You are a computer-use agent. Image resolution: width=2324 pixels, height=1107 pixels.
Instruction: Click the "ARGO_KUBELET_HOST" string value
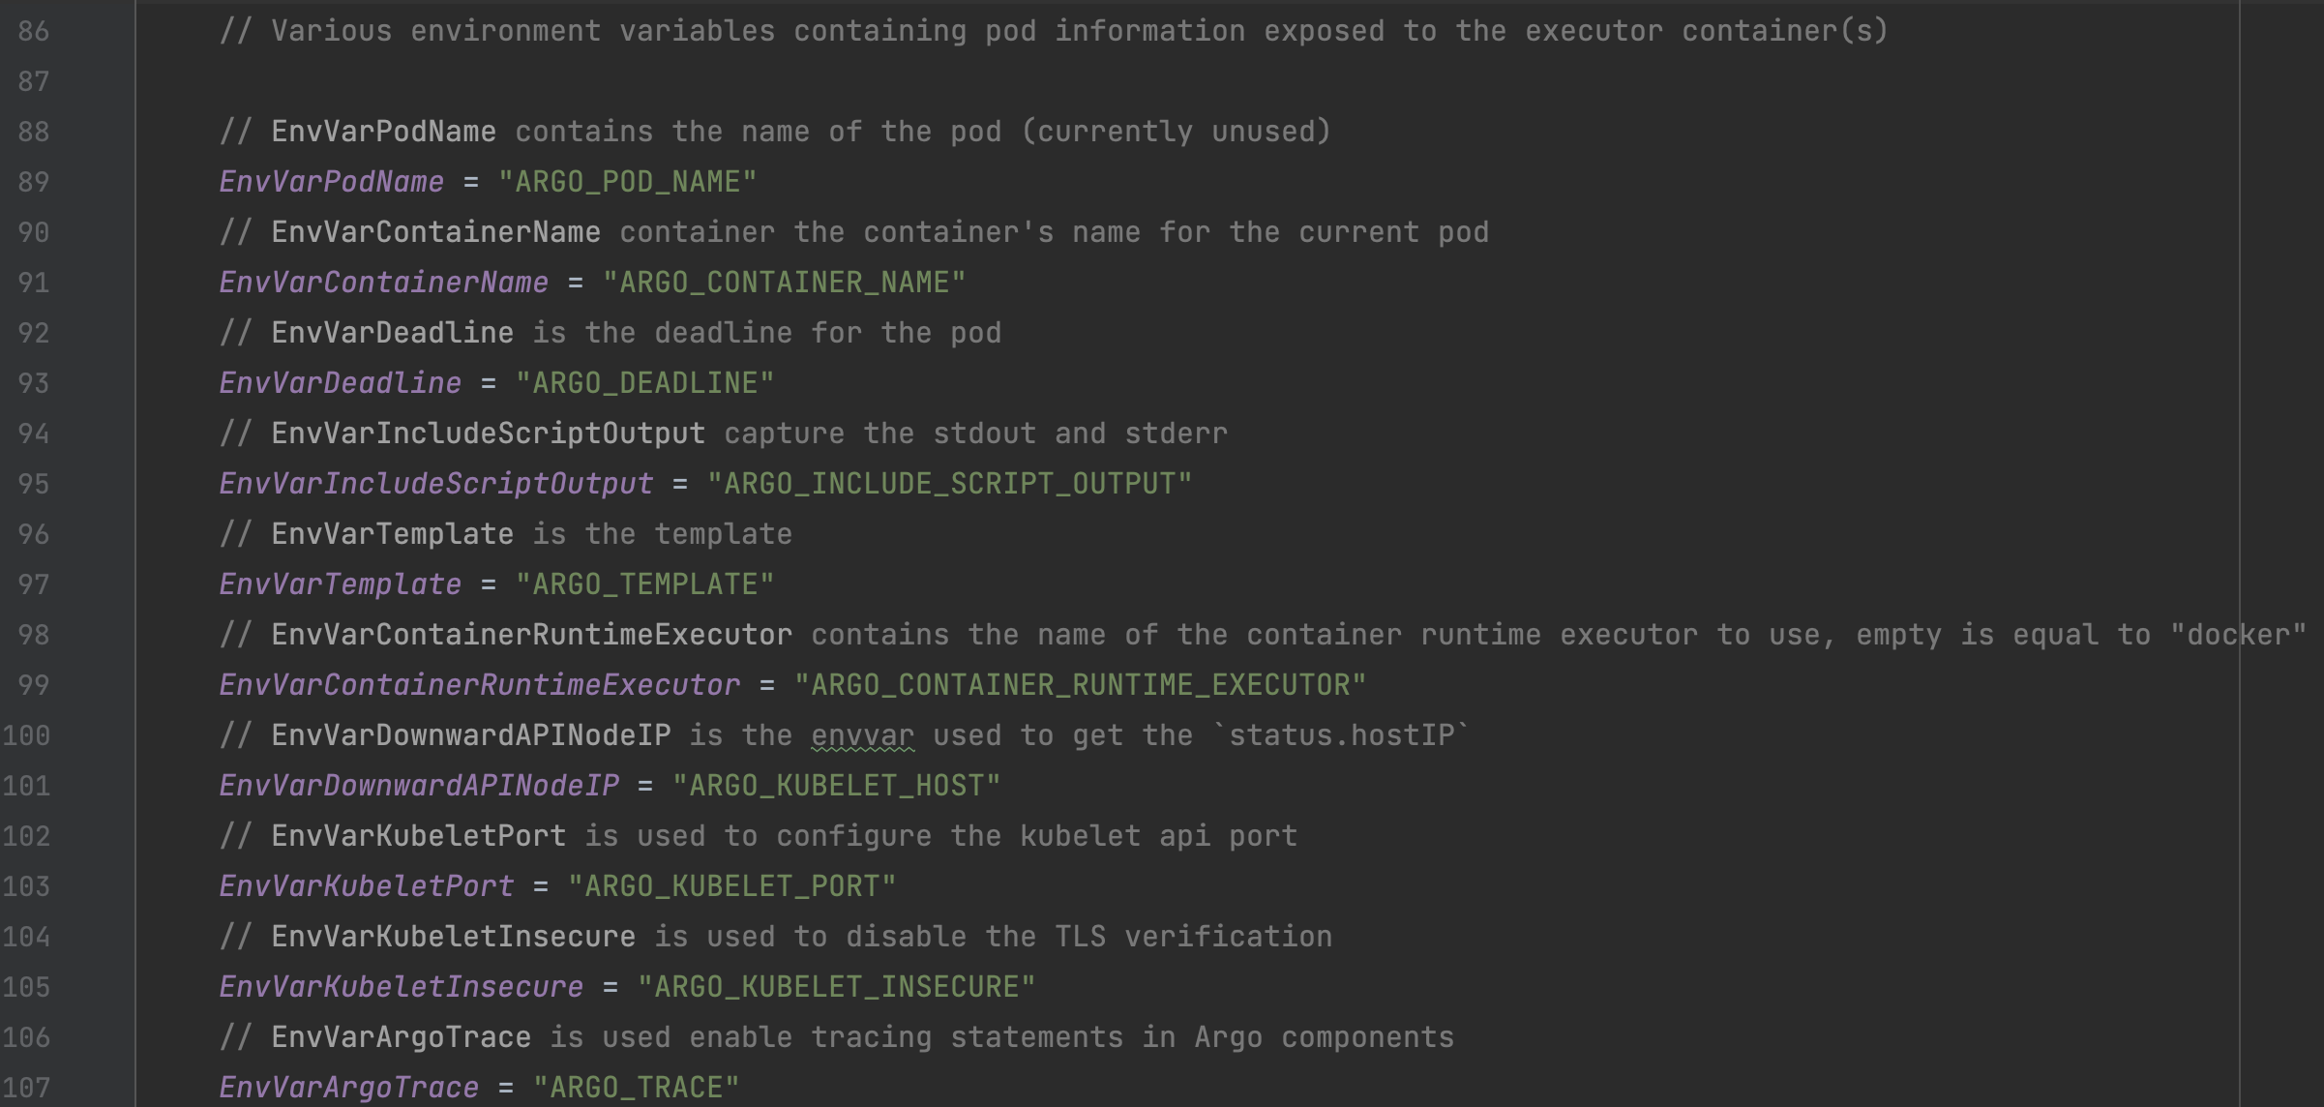(x=836, y=786)
